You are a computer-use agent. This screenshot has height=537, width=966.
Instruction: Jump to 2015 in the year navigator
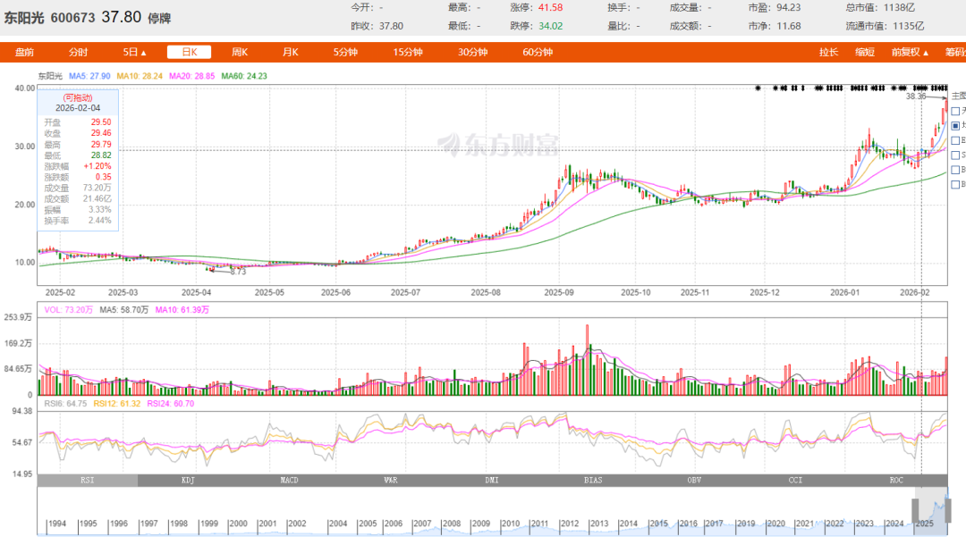[658, 524]
